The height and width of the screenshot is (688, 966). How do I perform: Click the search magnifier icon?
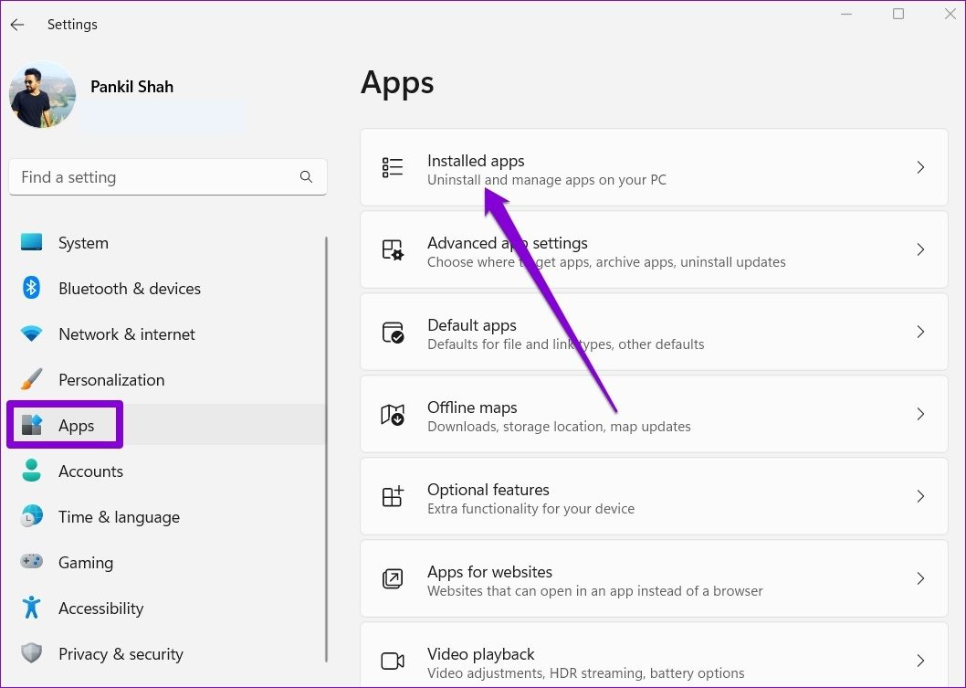pyautogui.click(x=306, y=177)
